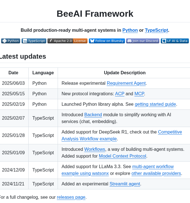Select the date 2025/02/07

13,118
